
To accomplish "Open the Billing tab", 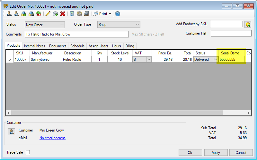I will coord(130,46).
